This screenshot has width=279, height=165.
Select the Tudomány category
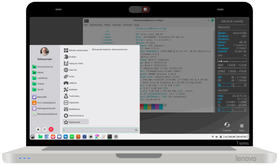tap(76, 96)
